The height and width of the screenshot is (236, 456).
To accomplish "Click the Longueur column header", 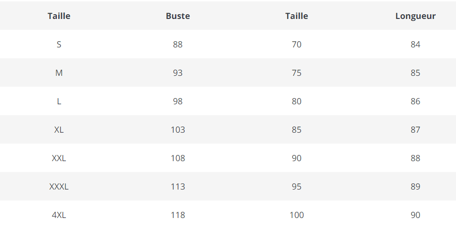I will (x=415, y=16).
